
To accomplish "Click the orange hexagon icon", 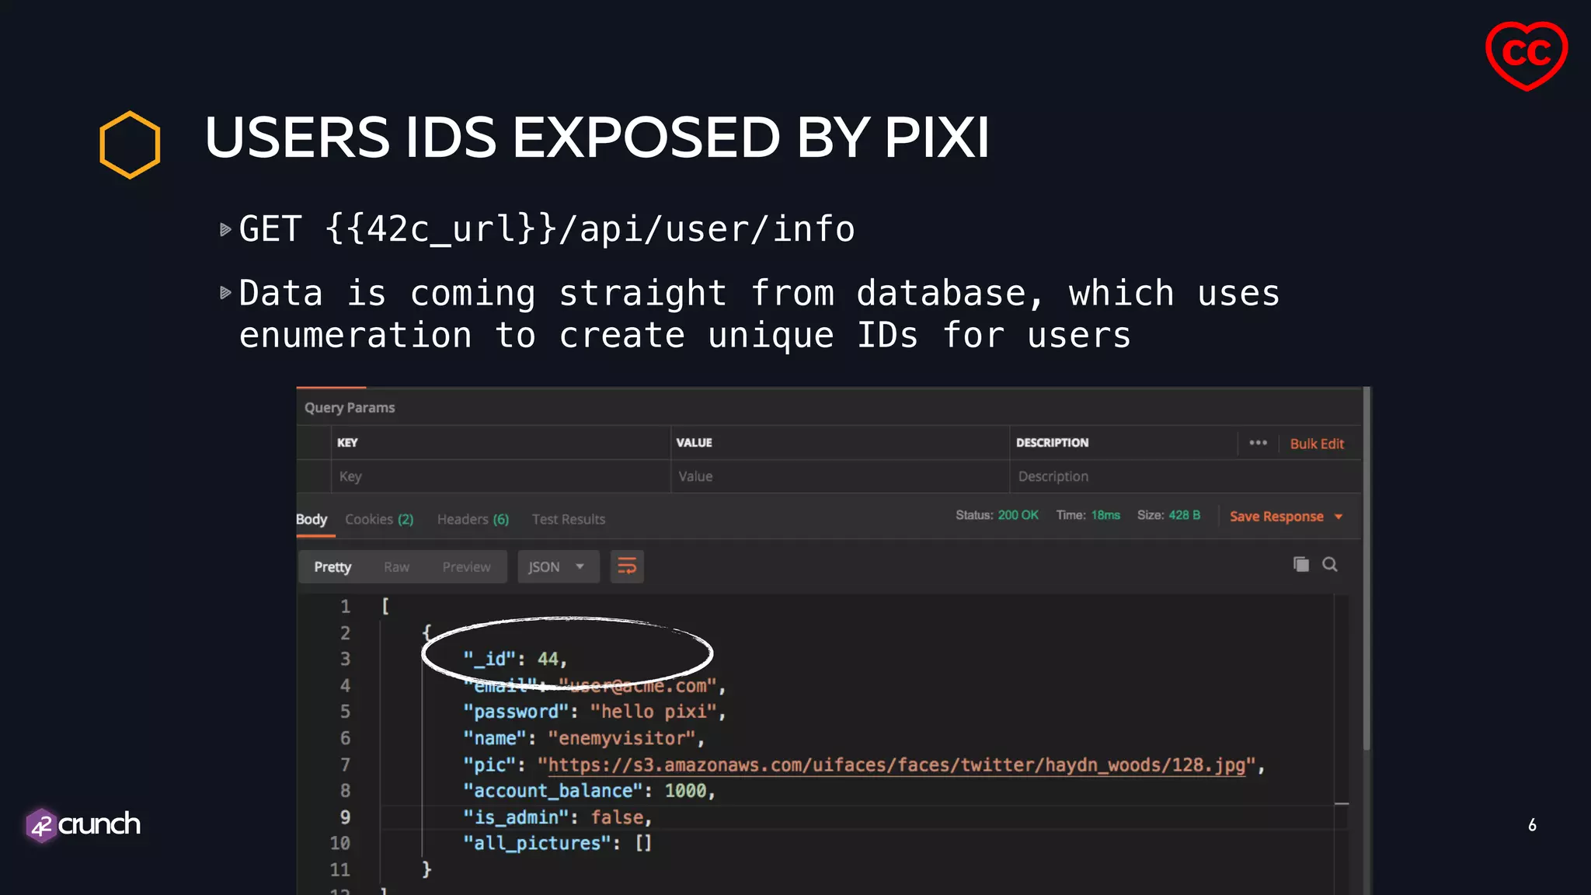I will pos(130,145).
